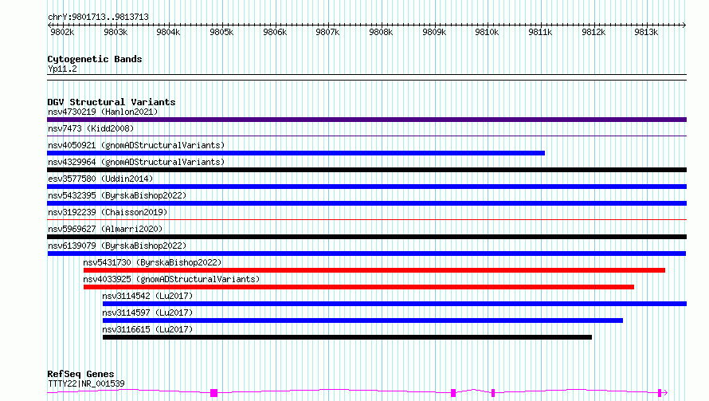Click the 9808k ruler tick label
Screen dimensions: 709x401
[381, 32]
